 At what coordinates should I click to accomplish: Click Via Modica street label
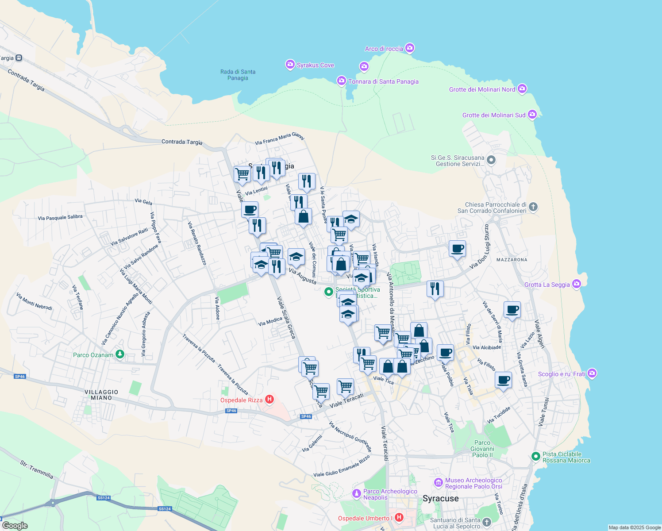tap(270, 321)
